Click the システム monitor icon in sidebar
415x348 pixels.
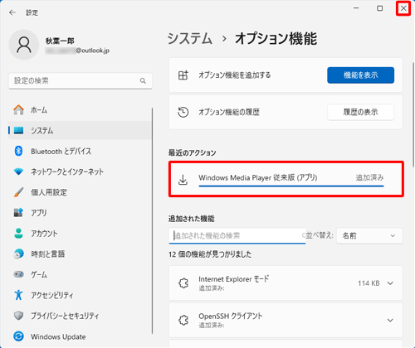(18, 130)
